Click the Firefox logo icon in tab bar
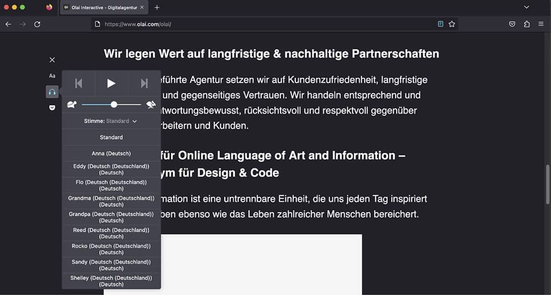The height and width of the screenshot is (295, 551). [49, 7]
